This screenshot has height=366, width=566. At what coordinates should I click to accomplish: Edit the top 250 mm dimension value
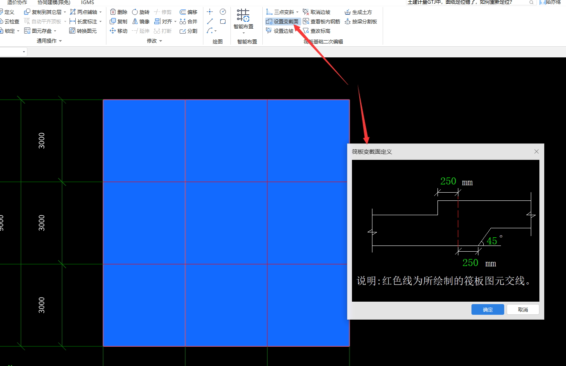[448, 181]
